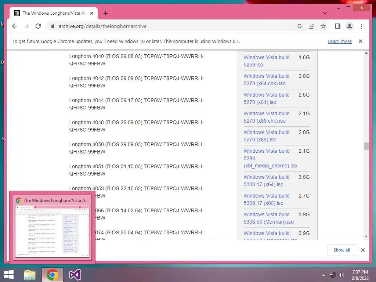Dismiss the Chrome updates info bar
The width and height of the screenshot is (376, 282).
pyautogui.click(x=361, y=41)
